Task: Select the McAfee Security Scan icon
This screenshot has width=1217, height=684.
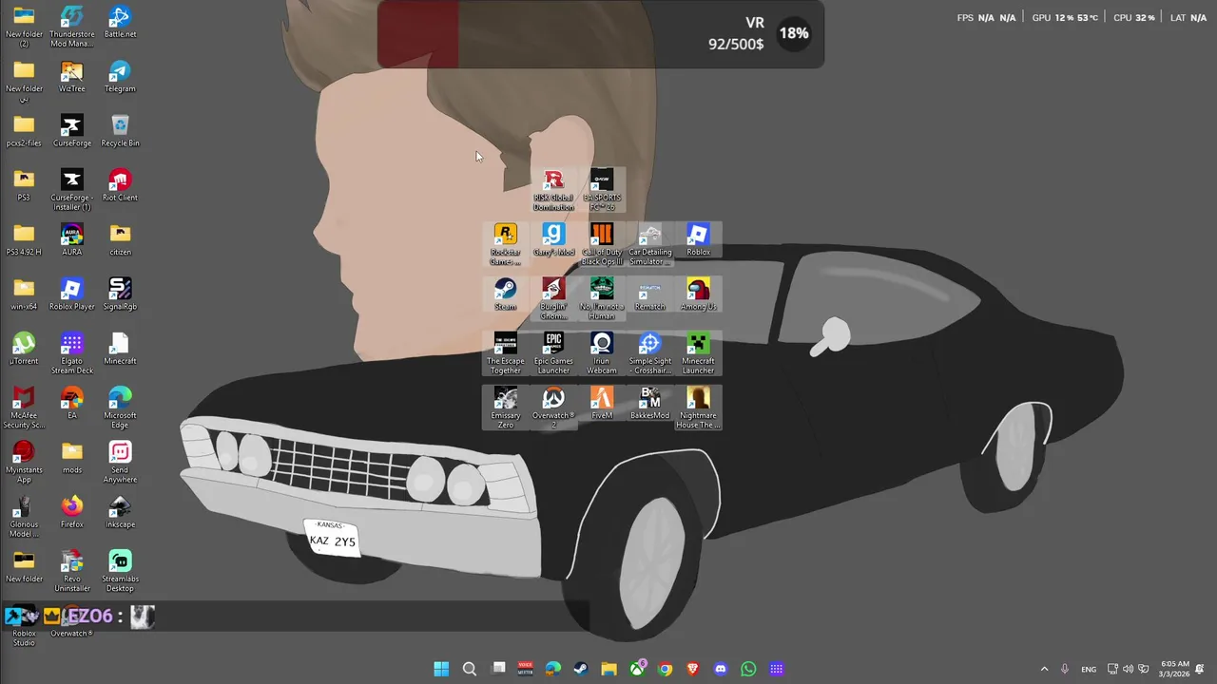Action: (x=24, y=408)
